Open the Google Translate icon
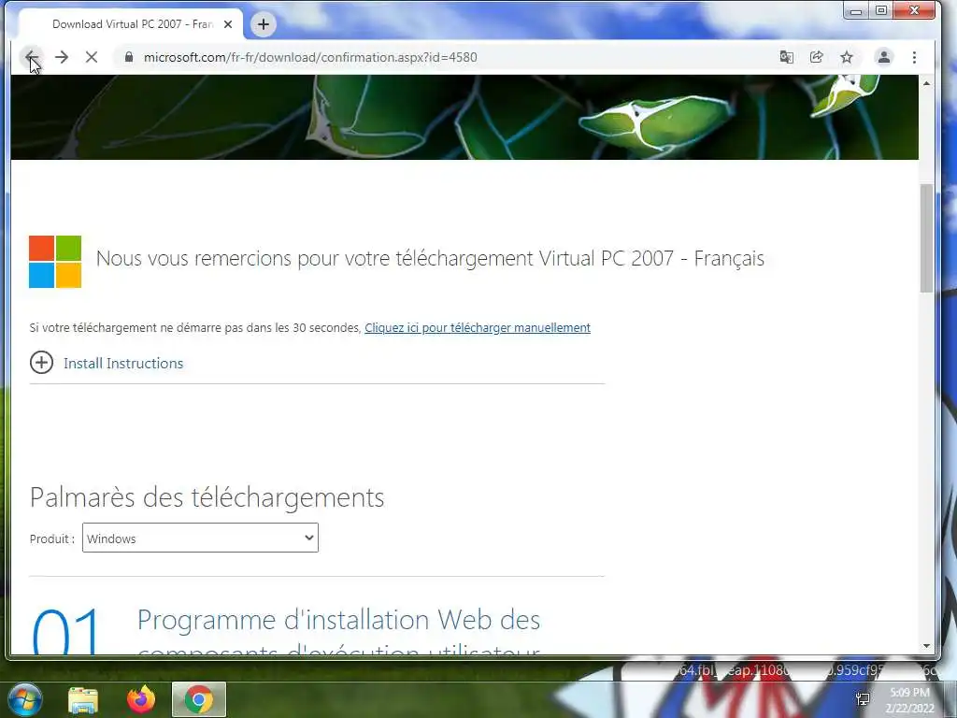Screen dimensions: 957x718 [786, 57]
